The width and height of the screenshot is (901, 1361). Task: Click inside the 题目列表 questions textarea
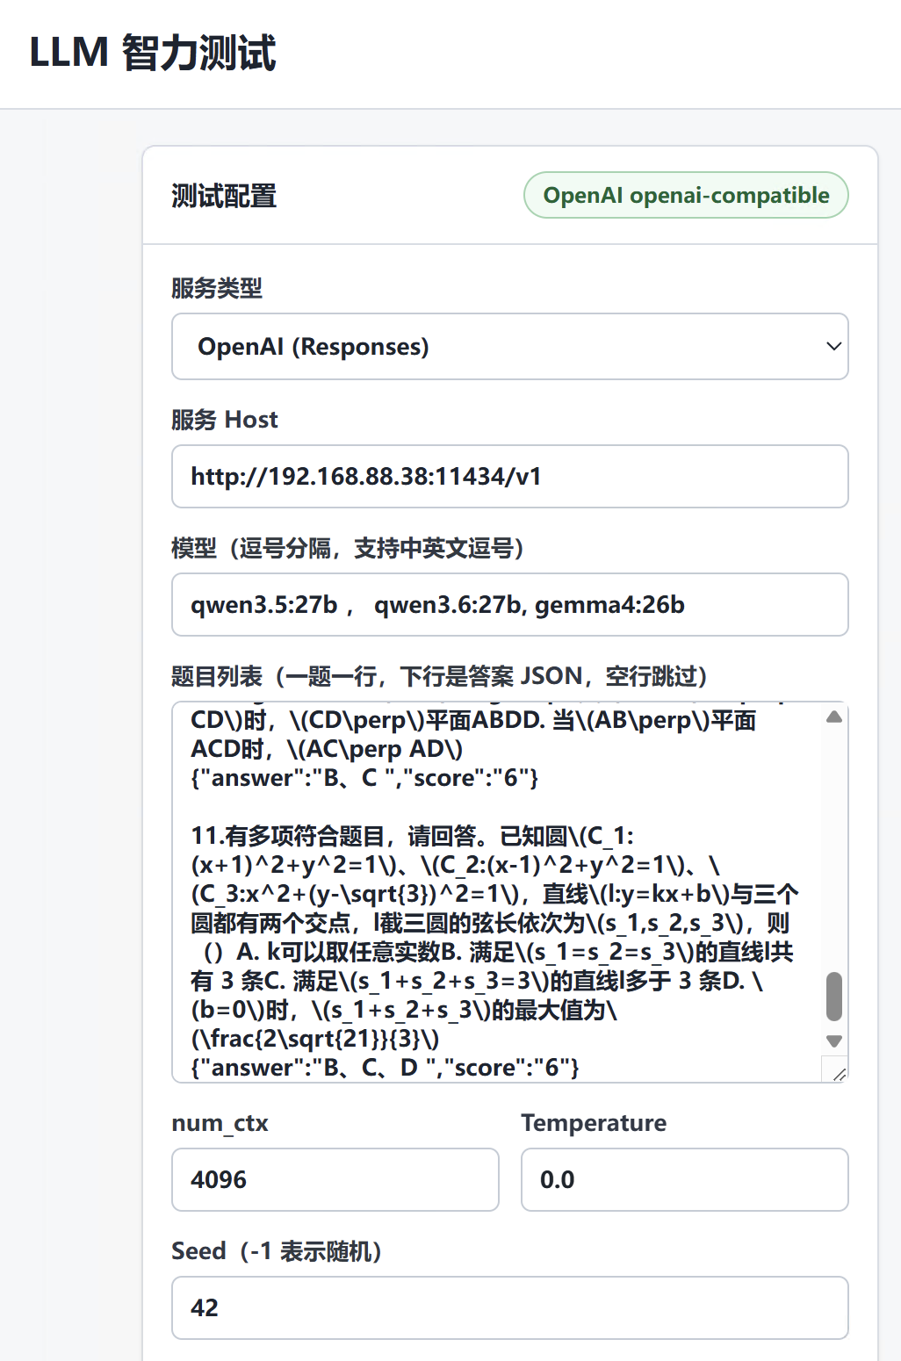(x=497, y=892)
